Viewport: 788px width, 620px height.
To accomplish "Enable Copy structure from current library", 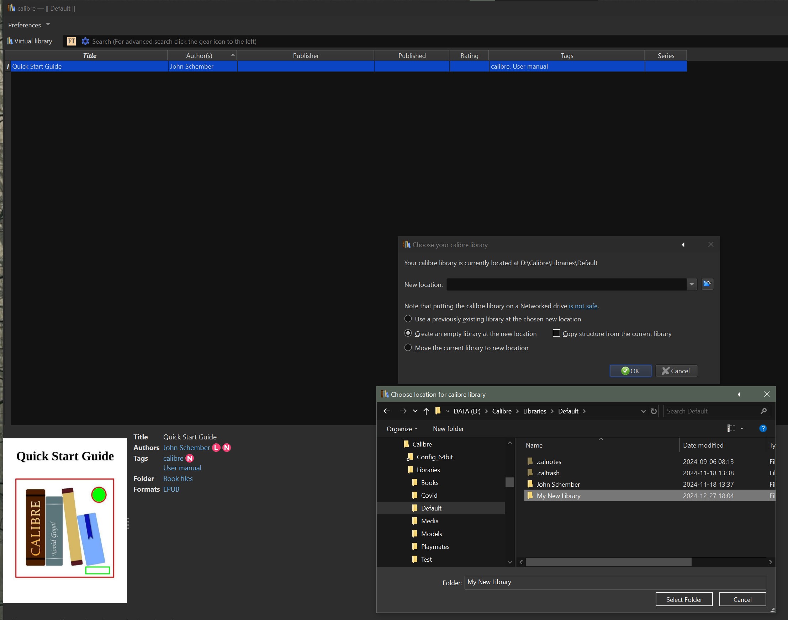I will pos(556,333).
